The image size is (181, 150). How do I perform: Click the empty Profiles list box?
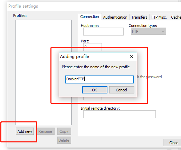(44, 72)
